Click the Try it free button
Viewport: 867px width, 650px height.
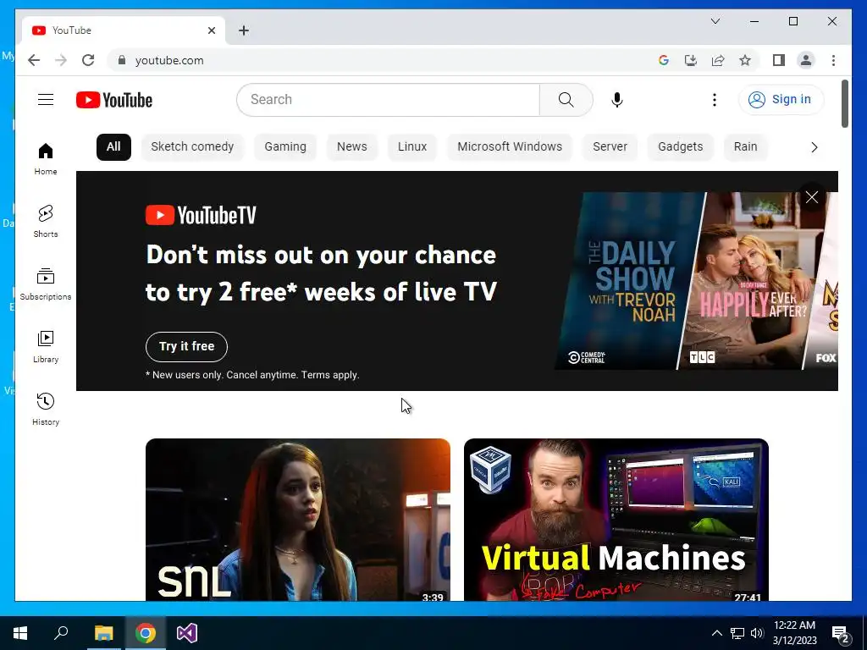tap(186, 346)
